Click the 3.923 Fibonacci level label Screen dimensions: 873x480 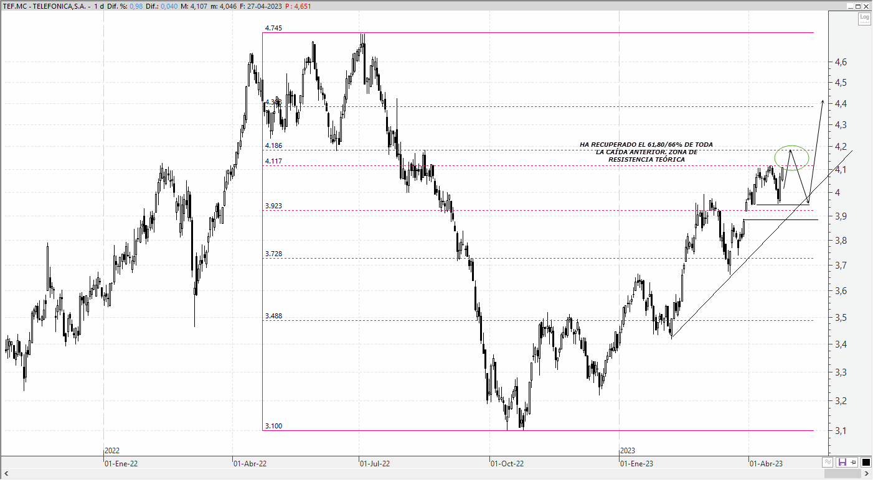pos(273,206)
